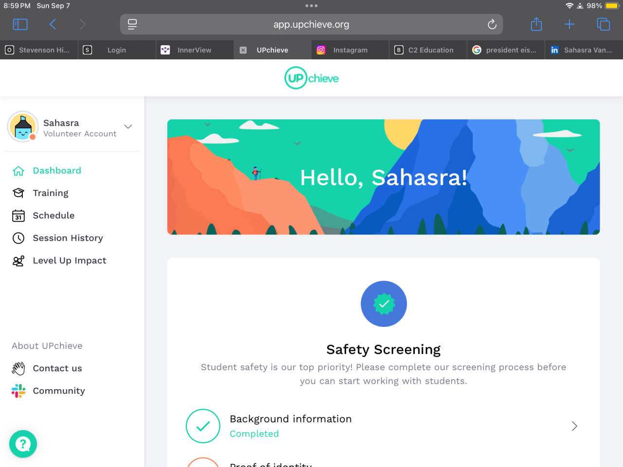The height and width of the screenshot is (467, 623).
Task: Open Dashboard from sidebar
Action: 57,171
